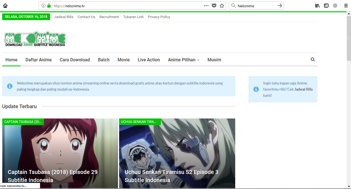Go to Daftar Anime menu

click(x=38, y=60)
